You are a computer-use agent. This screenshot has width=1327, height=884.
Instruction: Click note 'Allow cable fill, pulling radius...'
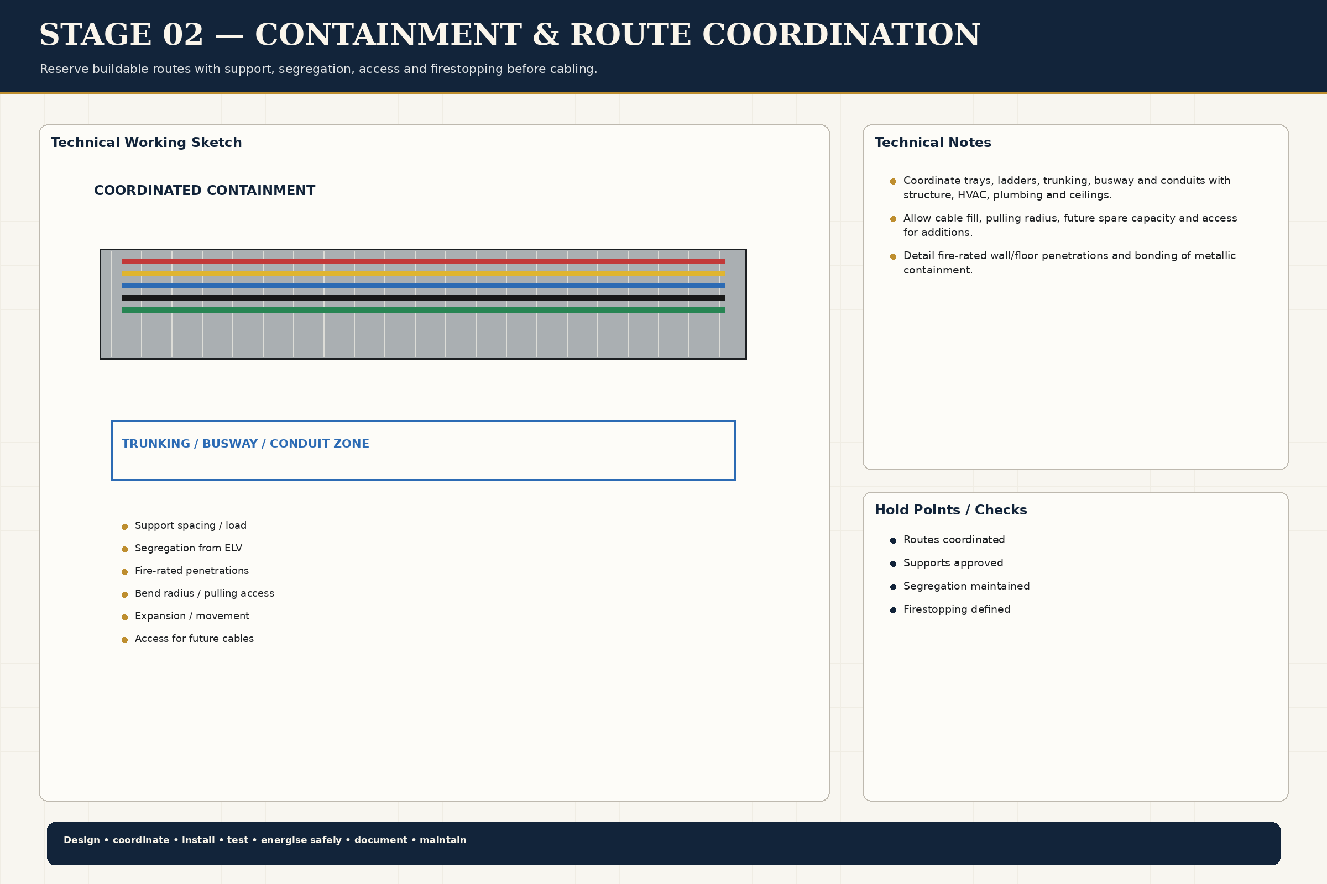[1064, 225]
